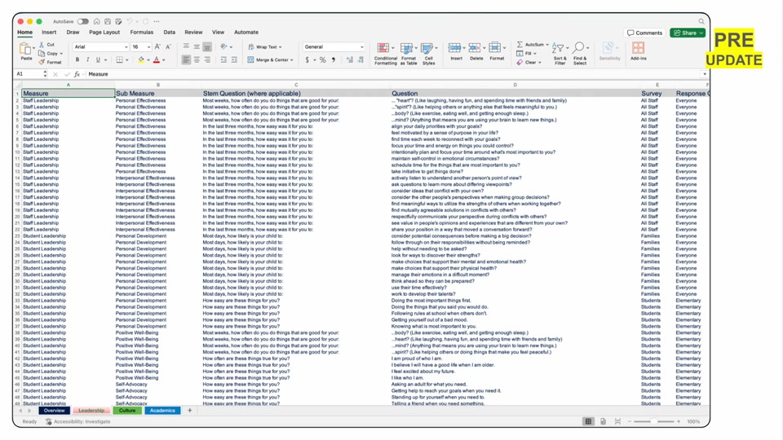Click the Copy button
Screen dimensions: 783x440
click(49, 54)
